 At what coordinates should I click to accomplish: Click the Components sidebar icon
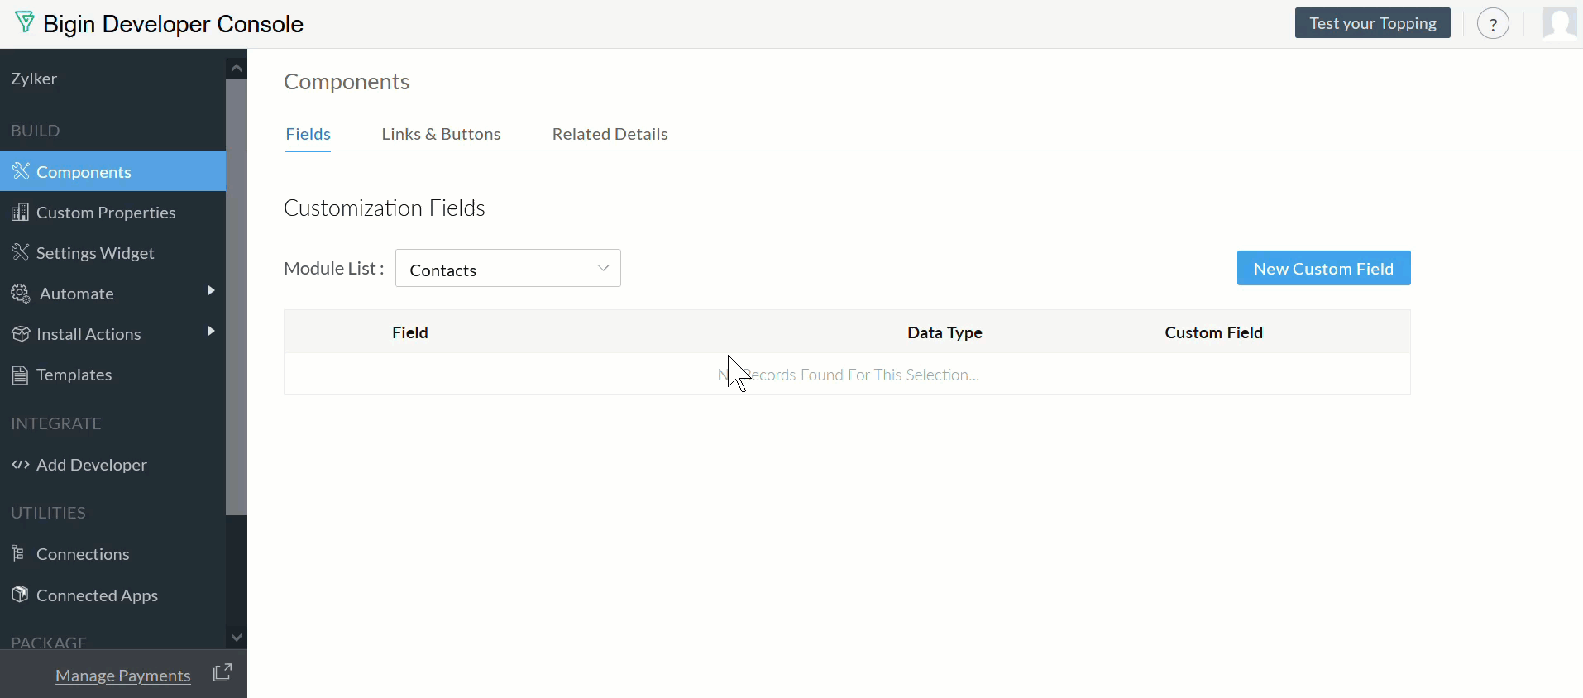(21, 171)
